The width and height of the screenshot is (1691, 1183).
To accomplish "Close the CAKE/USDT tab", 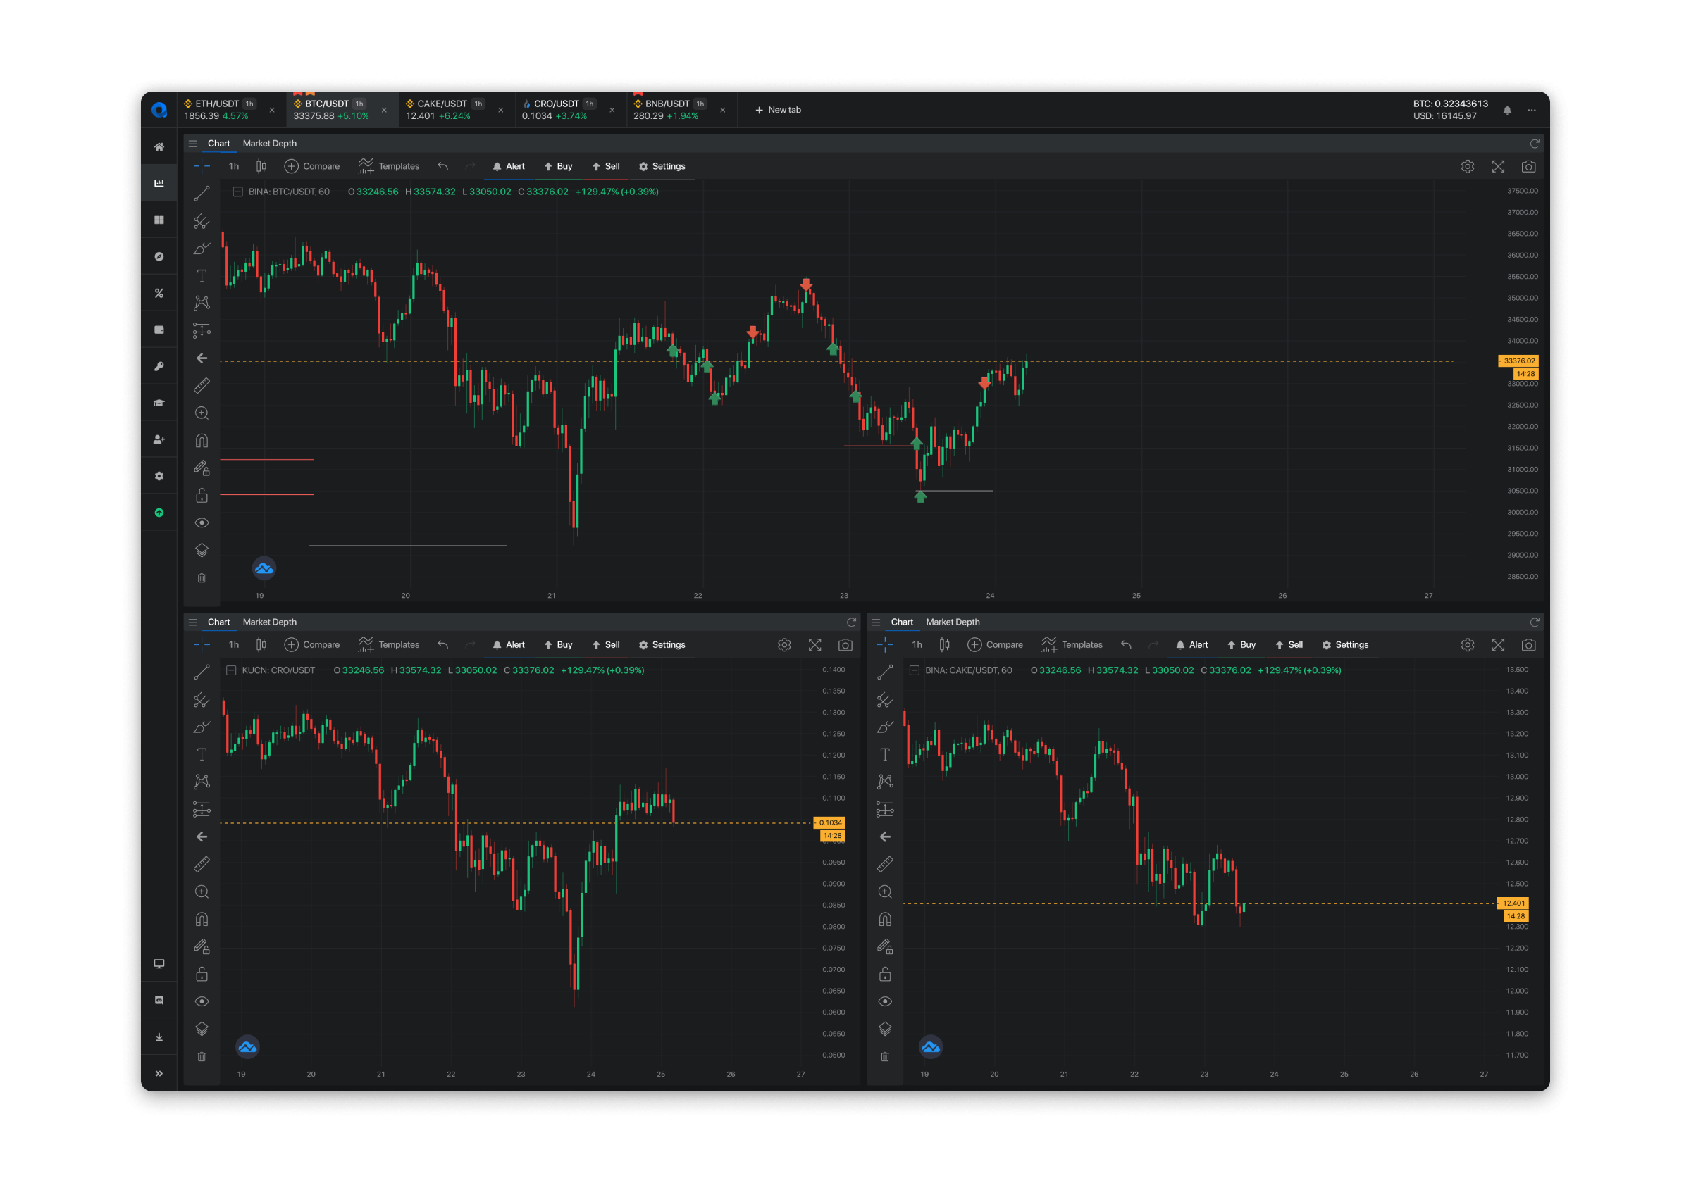I will pyautogui.click(x=501, y=111).
